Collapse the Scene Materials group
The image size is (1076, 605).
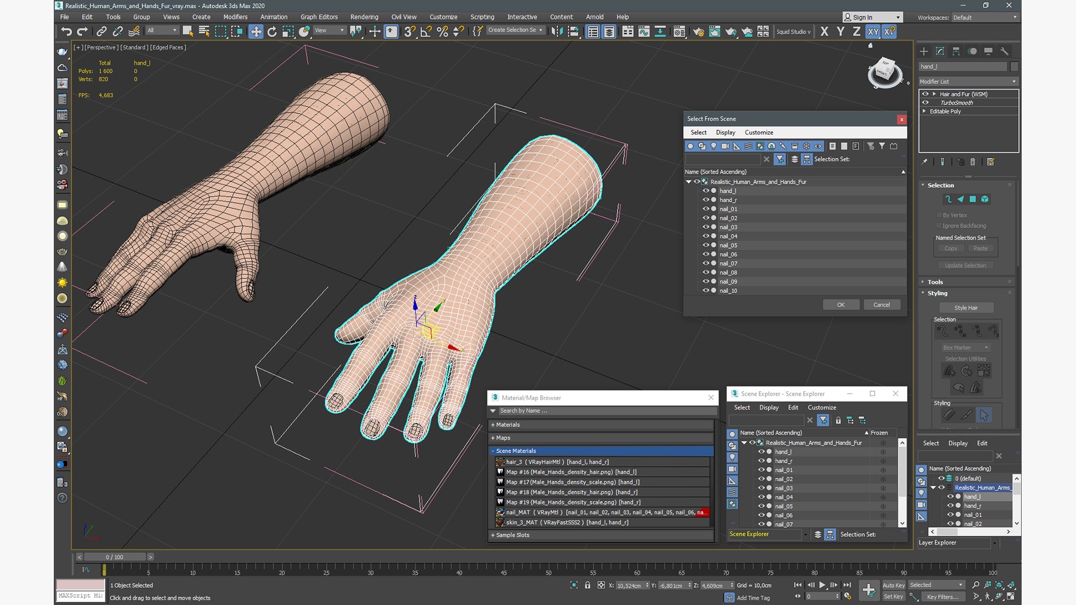click(601, 451)
